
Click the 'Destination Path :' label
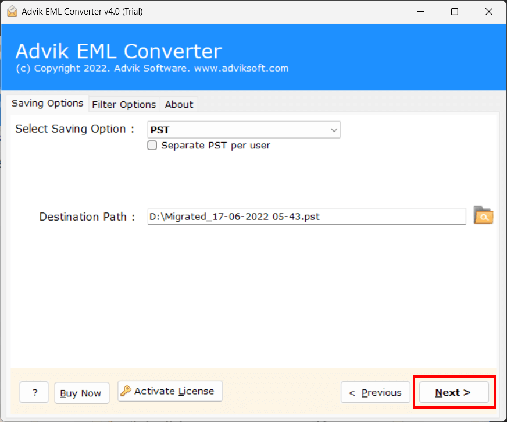click(x=87, y=217)
